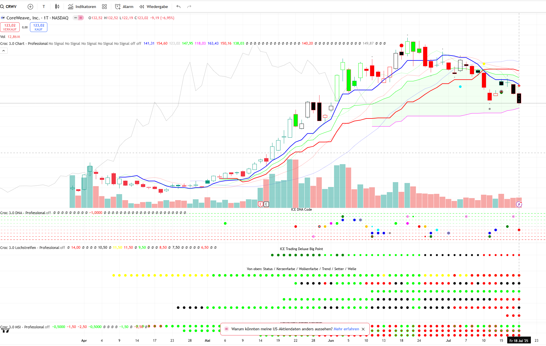546x346 pixels.
Task: Redo the chart action
Action: [x=189, y=7]
